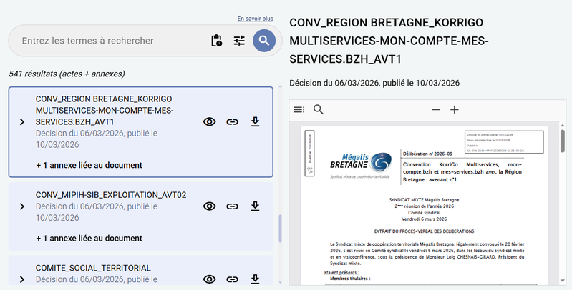Download the CONV_REGION BRETAGNE_KORRIGO document

255,122
